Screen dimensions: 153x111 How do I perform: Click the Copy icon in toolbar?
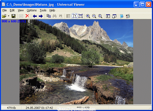pyautogui.click(x=49, y=16)
